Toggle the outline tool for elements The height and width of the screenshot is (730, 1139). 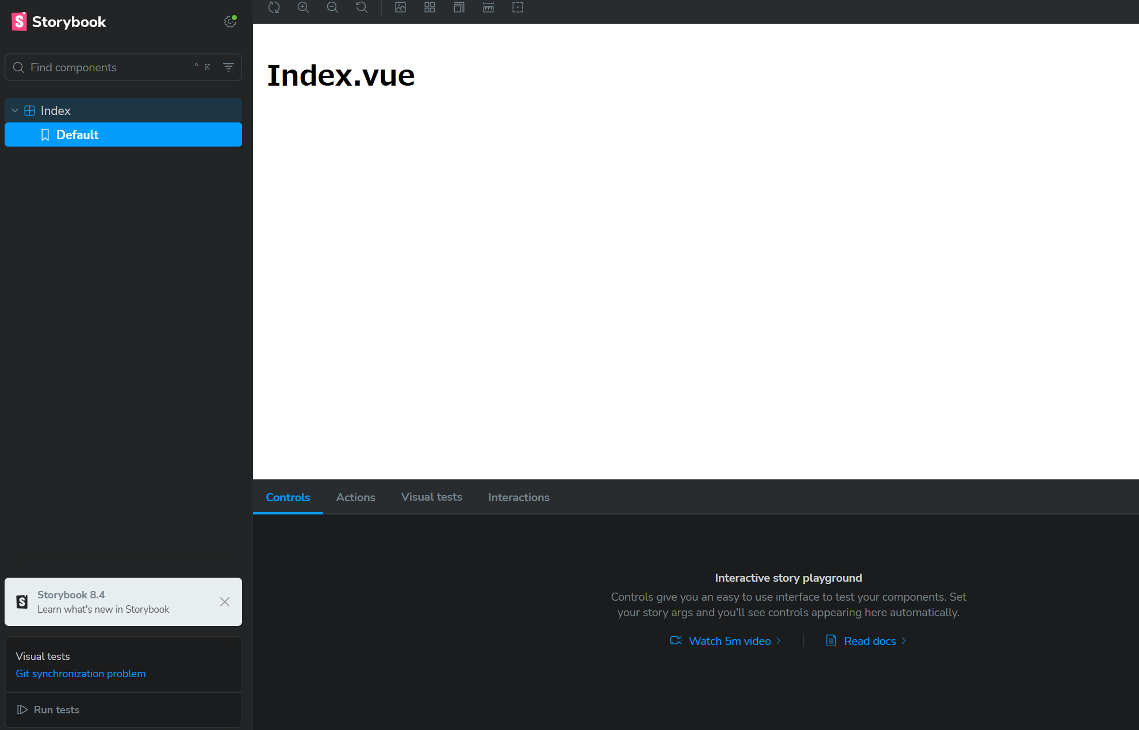coord(517,7)
